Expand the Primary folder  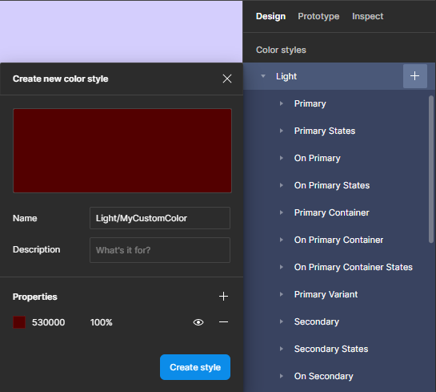pyautogui.click(x=282, y=103)
